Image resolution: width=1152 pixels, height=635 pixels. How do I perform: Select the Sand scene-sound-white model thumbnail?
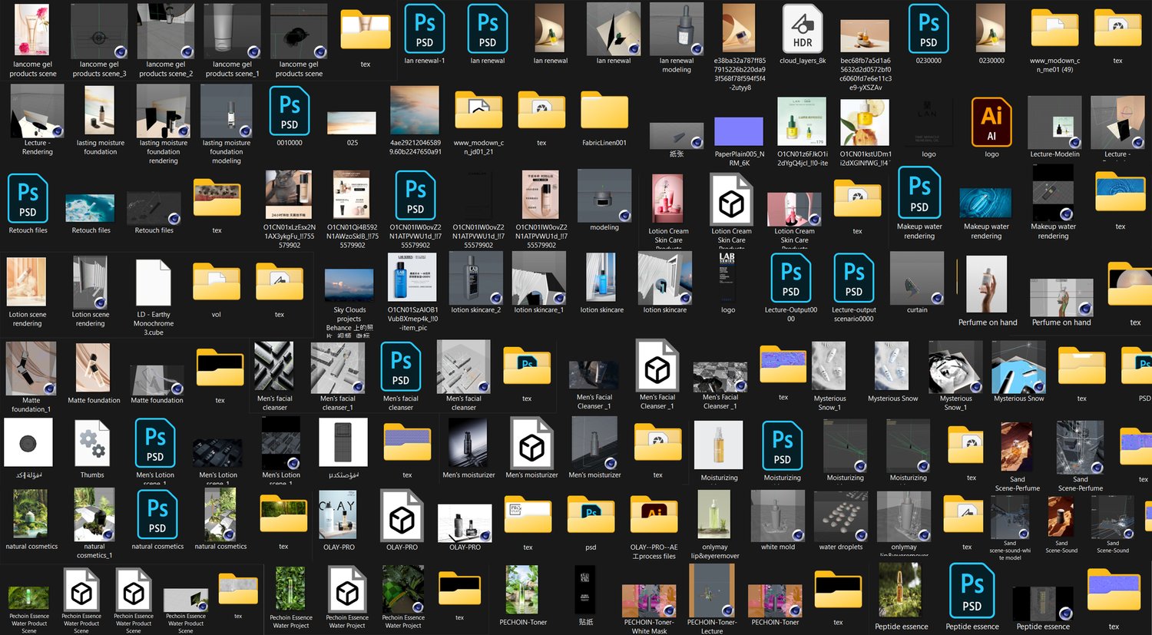point(1010,517)
